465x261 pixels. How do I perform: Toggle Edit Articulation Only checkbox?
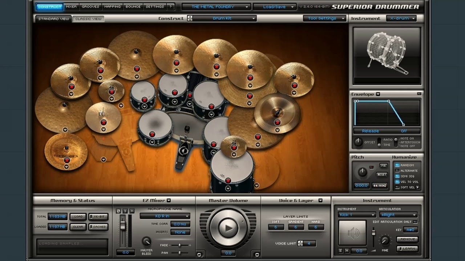tap(415, 221)
